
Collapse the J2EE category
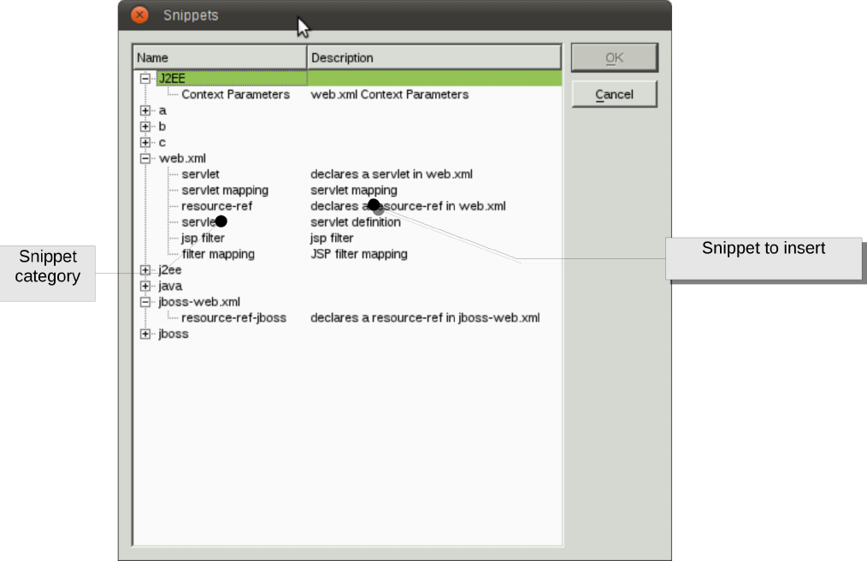coord(145,79)
